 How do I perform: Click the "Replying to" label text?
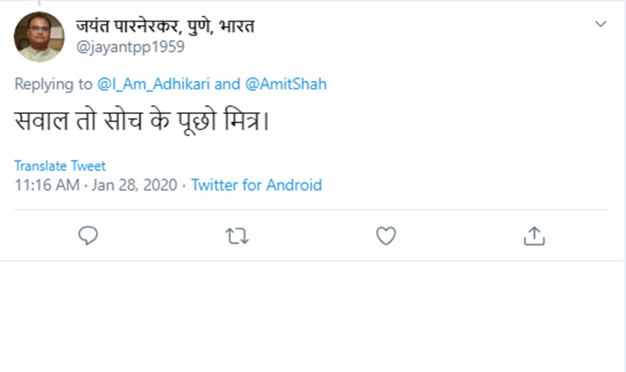[x=54, y=84]
